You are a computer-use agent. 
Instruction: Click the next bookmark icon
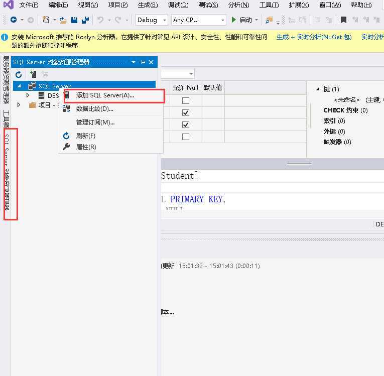(x=366, y=20)
